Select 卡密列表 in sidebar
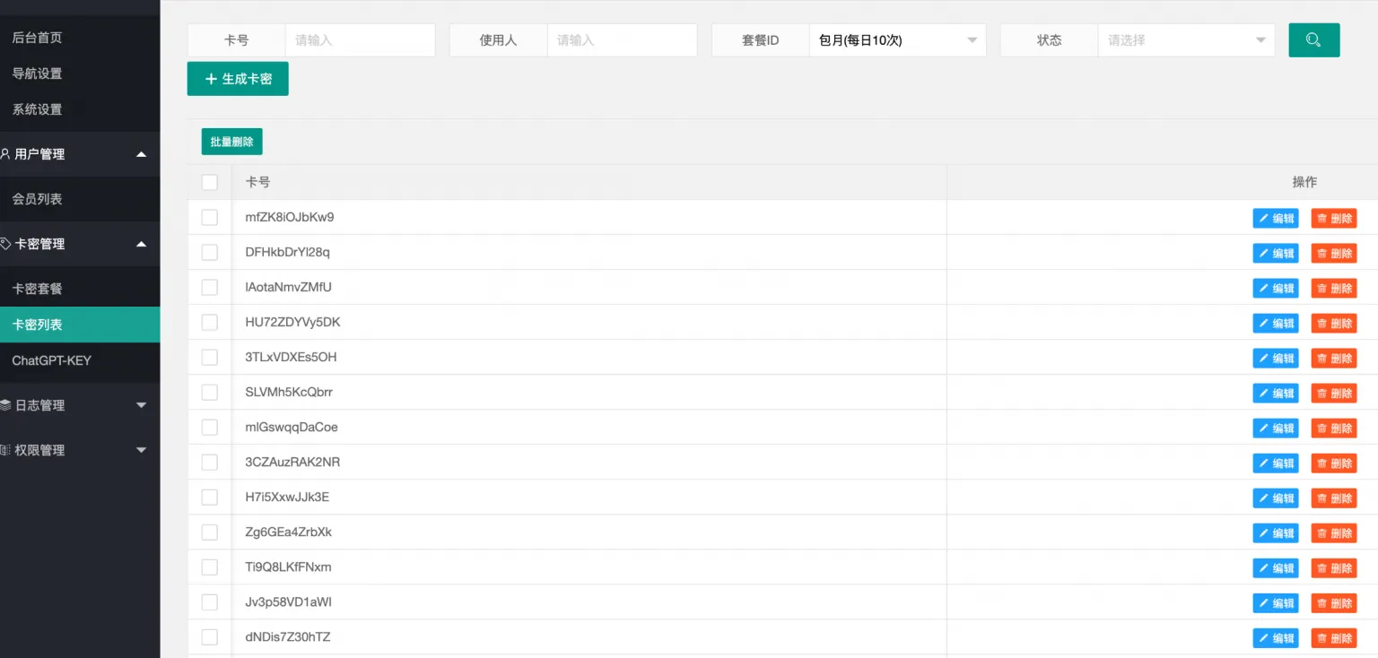The width and height of the screenshot is (1378, 658). tap(80, 325)
